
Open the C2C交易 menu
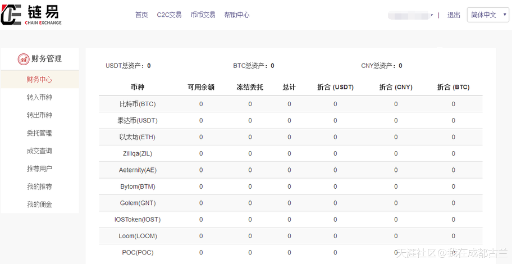[x=169, y=15]
